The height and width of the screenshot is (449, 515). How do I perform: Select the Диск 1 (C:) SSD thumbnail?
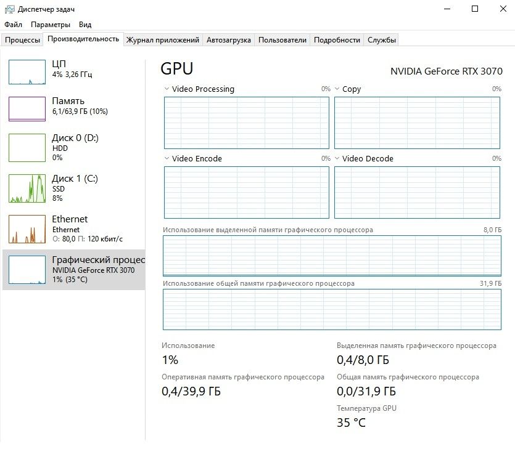(27, 188)
